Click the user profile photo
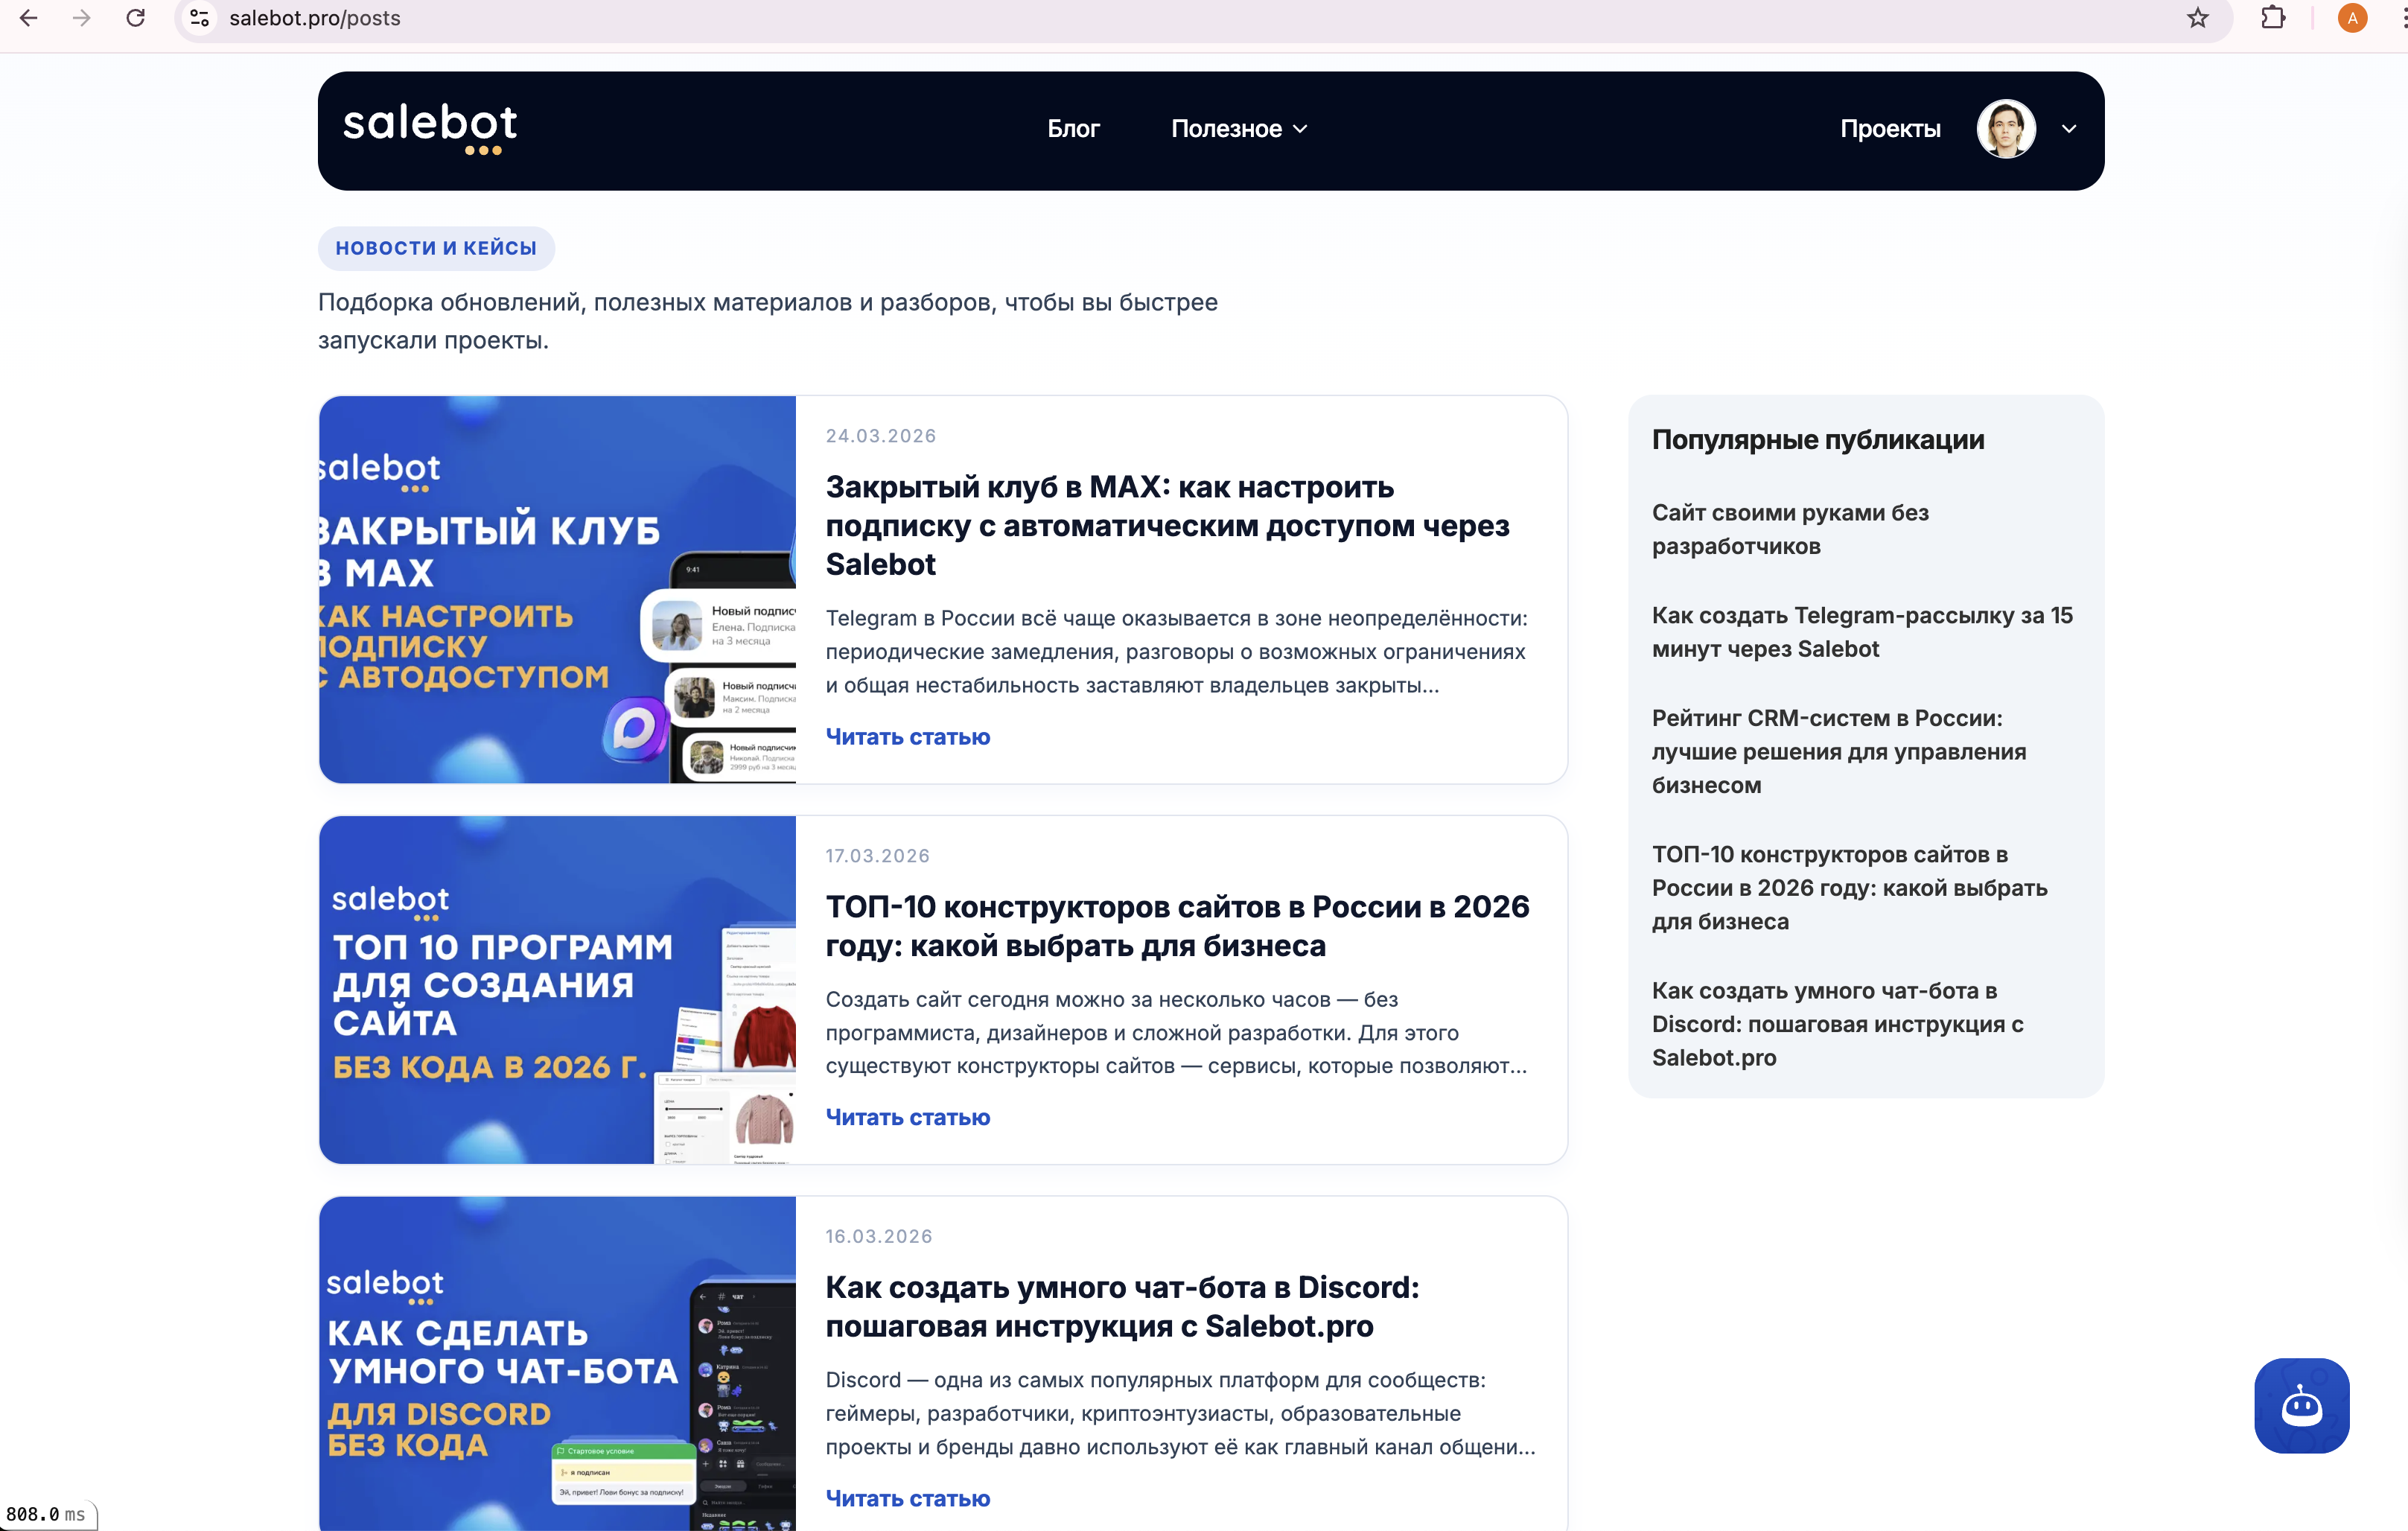The image size is (2408, 1531). pyautogui.click(x=2006, y=129)
